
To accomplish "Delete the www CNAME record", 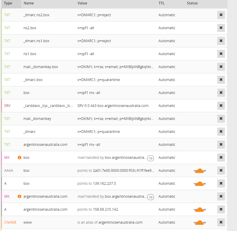I will (221, 222).
